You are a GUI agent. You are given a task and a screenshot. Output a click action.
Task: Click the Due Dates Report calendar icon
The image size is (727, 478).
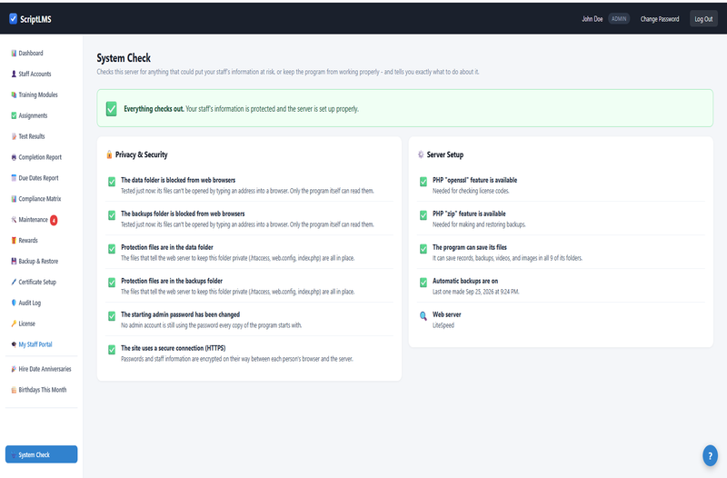point(14,178)
